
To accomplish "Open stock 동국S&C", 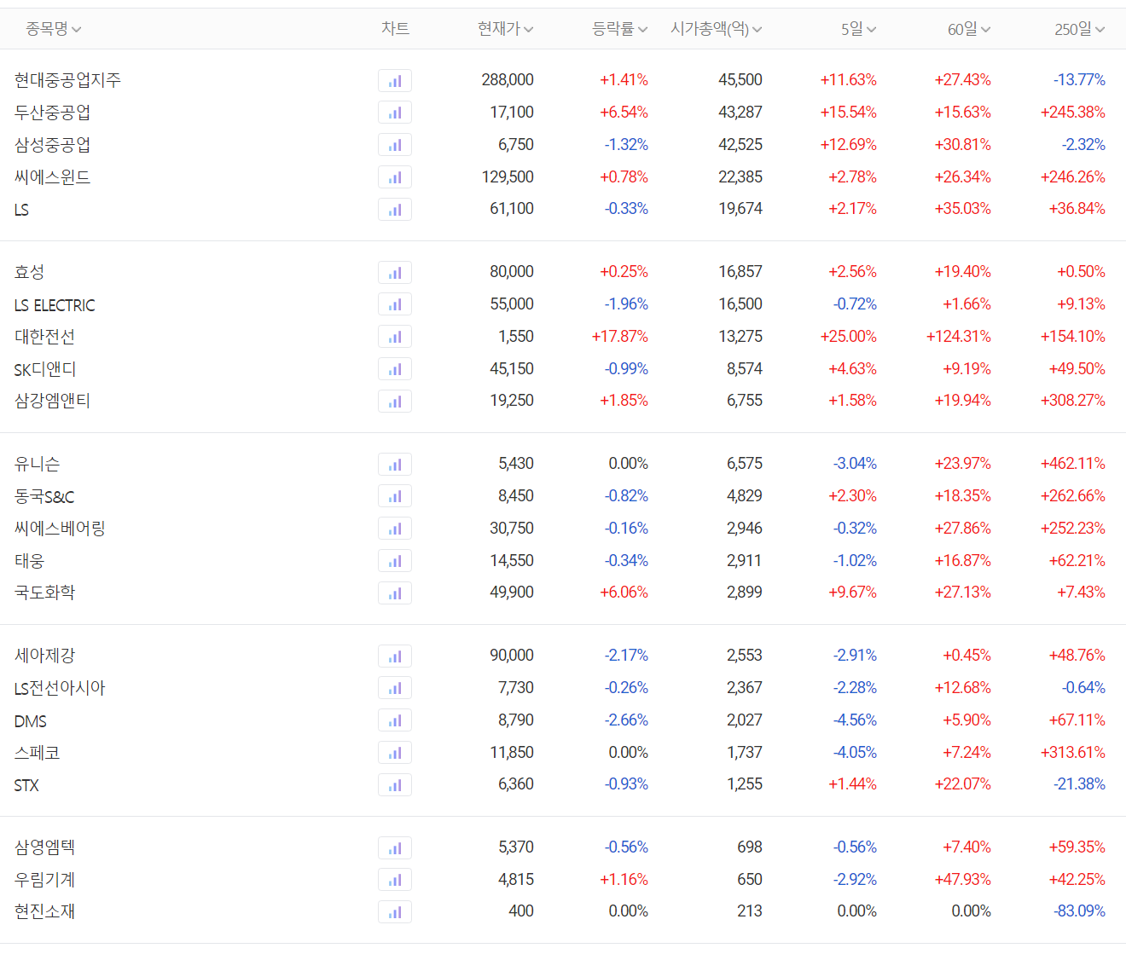I will pos(44,496).
